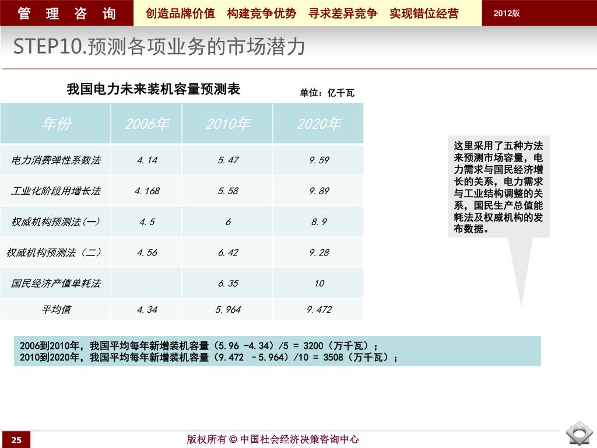This screenshot has height=448, width=597.
Task: Click the average value 9.472
Action: (x=319, y=309)
